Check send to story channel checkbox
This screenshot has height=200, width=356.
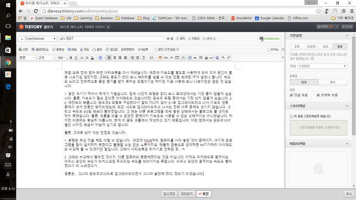pyautogui.click(x=292, y=116)
